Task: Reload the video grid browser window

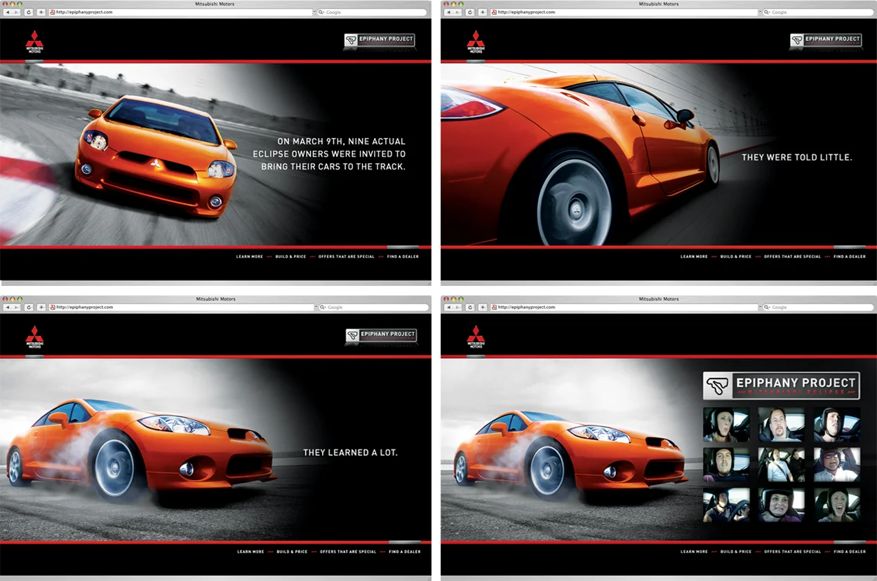Action: 471,308
